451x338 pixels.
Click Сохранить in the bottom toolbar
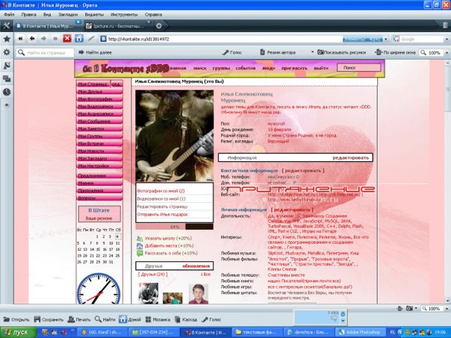pyautogui.click(x=49, y=319)
